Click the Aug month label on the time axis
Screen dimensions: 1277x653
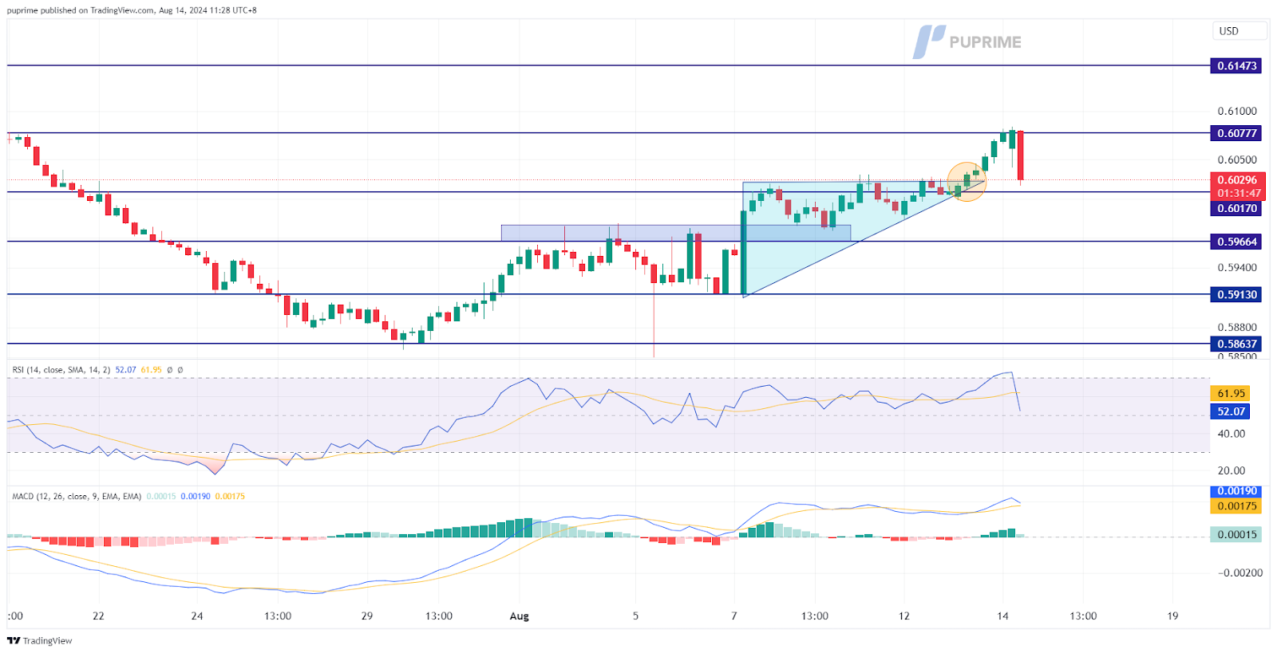click(519, 616)
